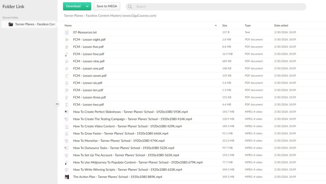Click the PDF icon beside FCM - Lesson one.pdf
The width and height of the screenshot is (326, 184).
[67, 68]
